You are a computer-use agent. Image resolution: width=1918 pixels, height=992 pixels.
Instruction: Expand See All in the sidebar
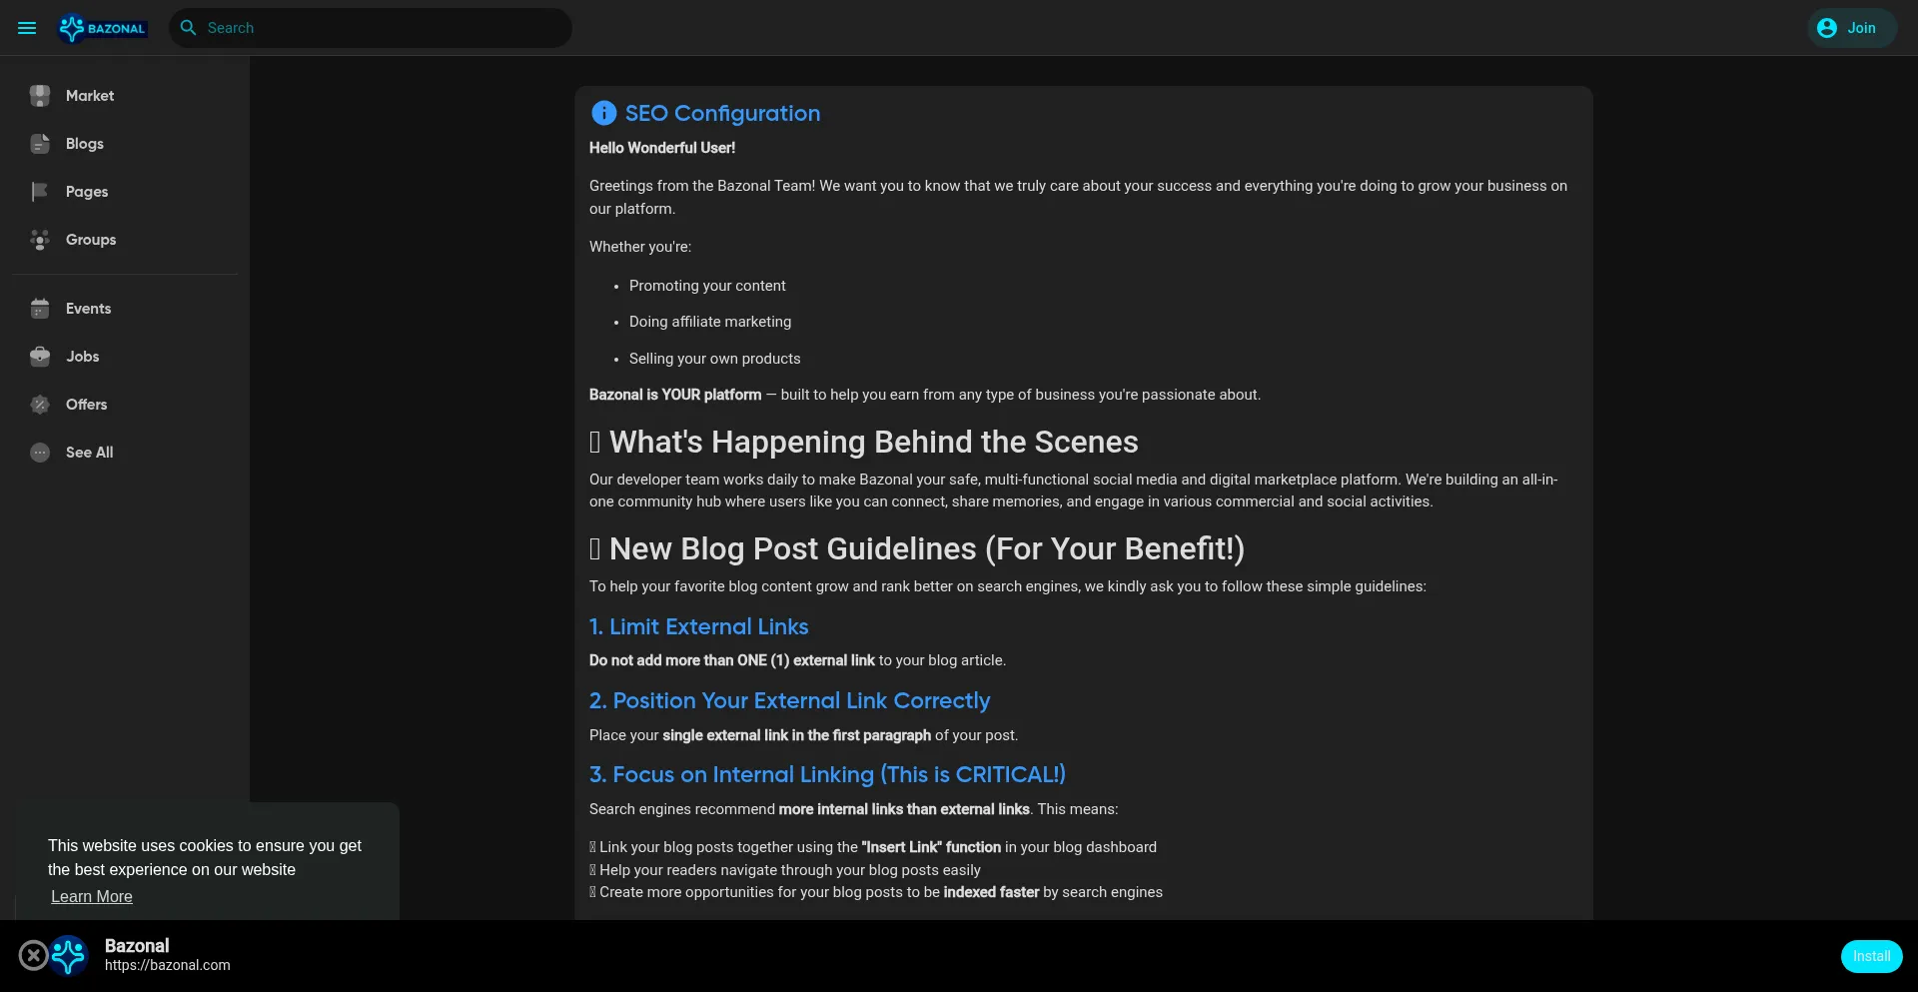[x=125, y=453]
